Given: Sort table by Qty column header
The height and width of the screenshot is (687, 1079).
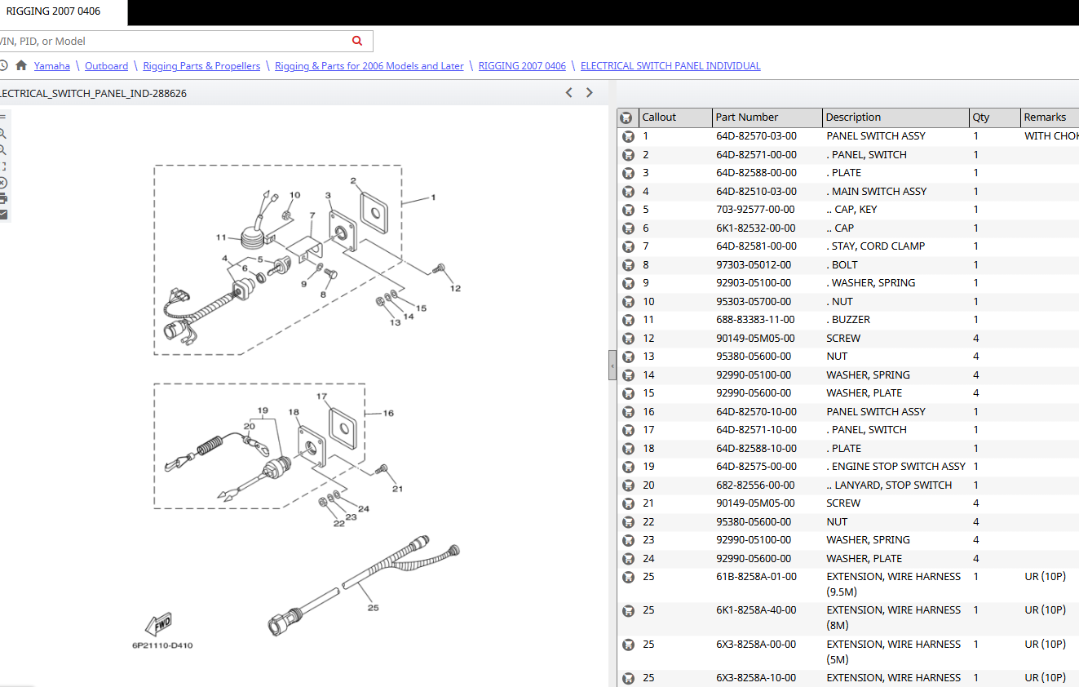Looking at the screenshot, I should 994,117.
